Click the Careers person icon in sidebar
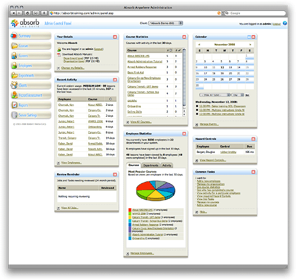 pyautogui.click(x=14, y=55)
